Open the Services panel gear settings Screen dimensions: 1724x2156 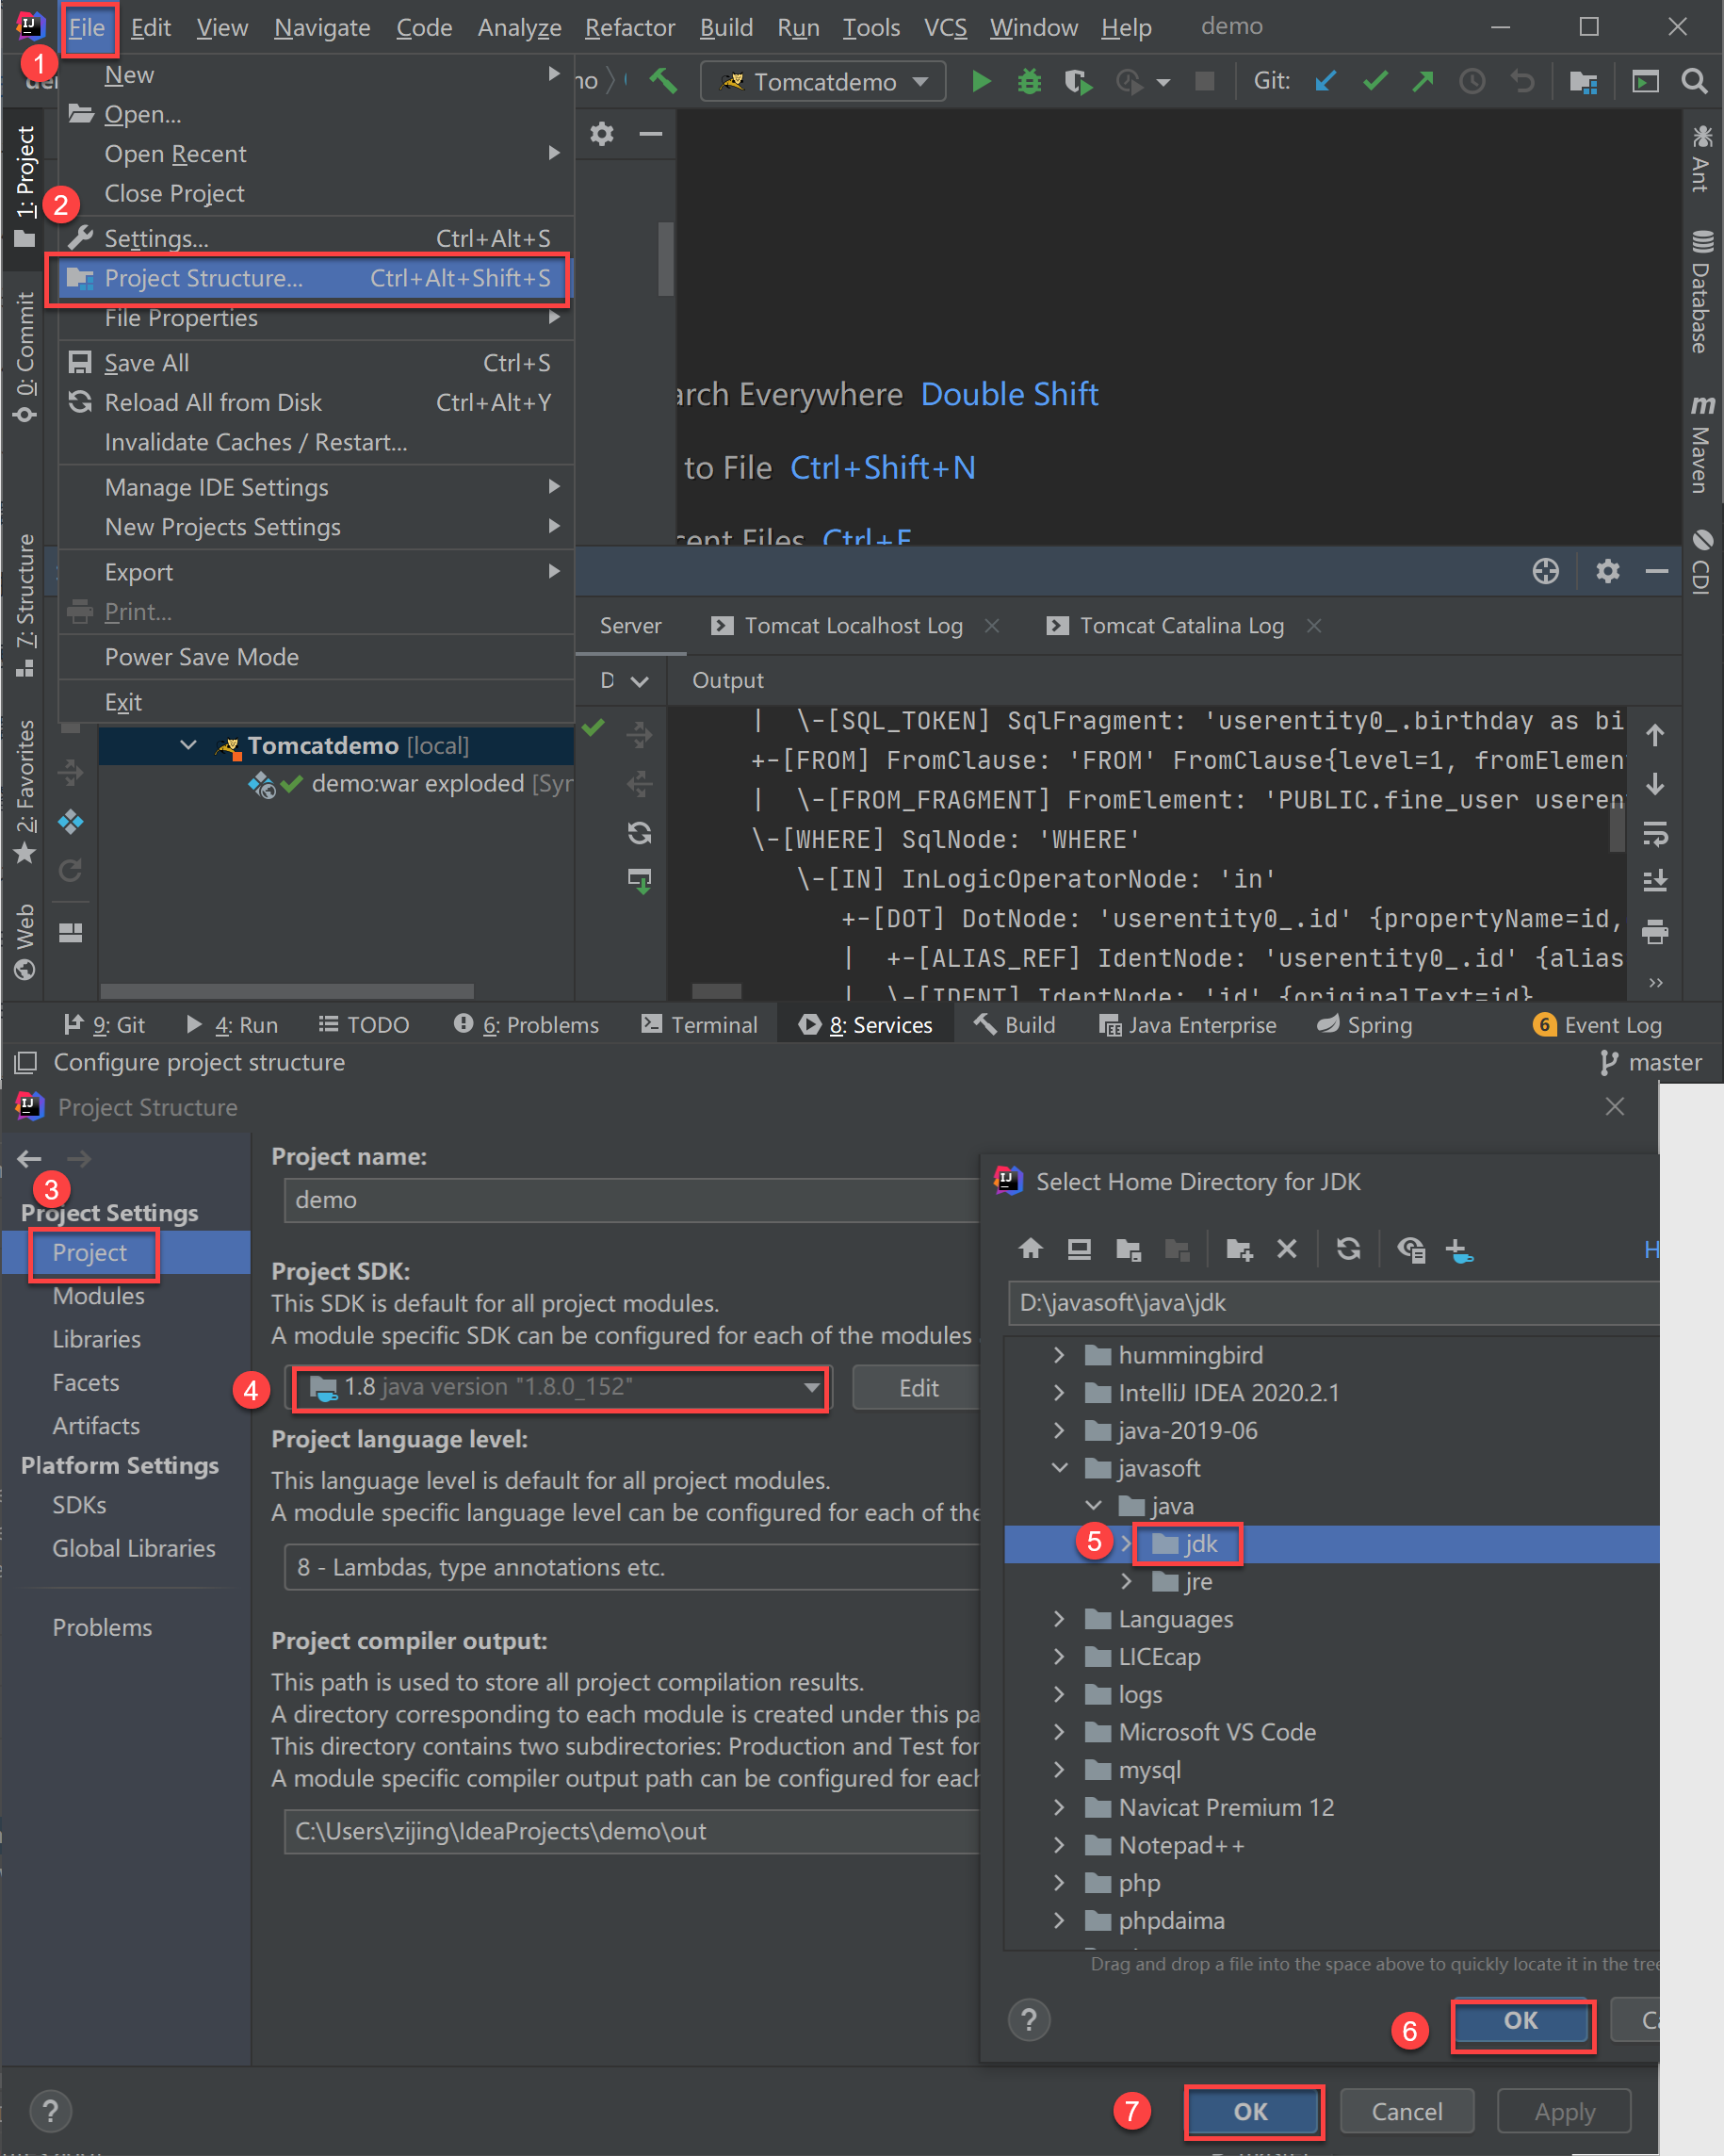point(1608,571)
